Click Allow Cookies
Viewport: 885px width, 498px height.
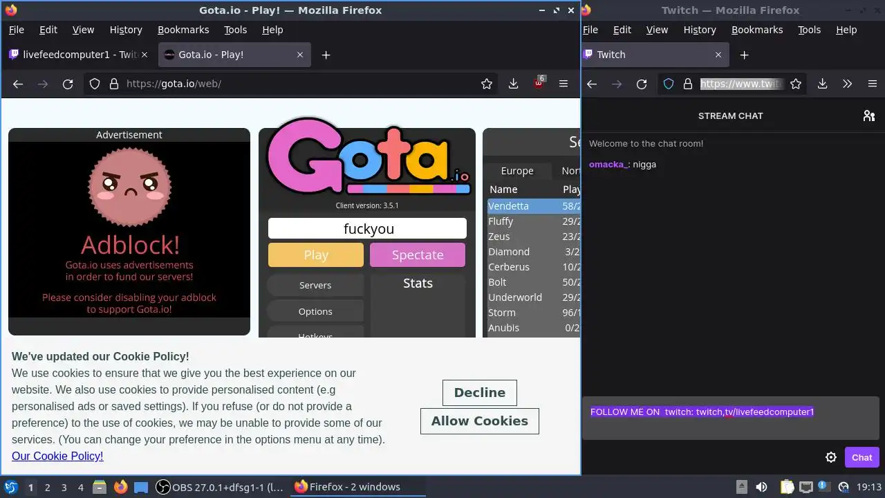pyautogui.click(x=480, y=421)
